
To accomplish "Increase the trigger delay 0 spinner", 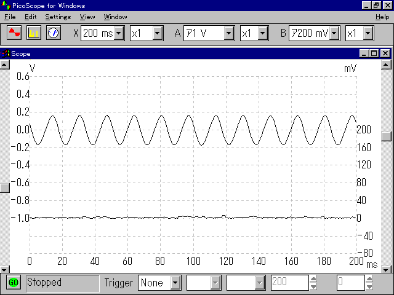I will click(369, 278).
